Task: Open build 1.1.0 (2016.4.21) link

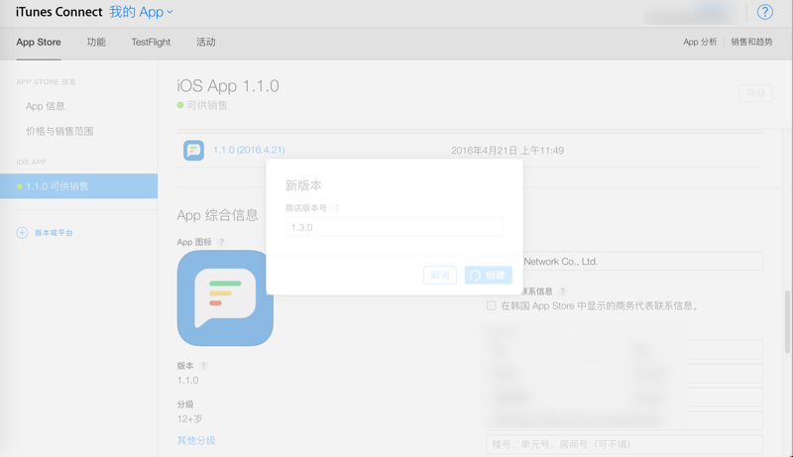Action: (249, 150)
